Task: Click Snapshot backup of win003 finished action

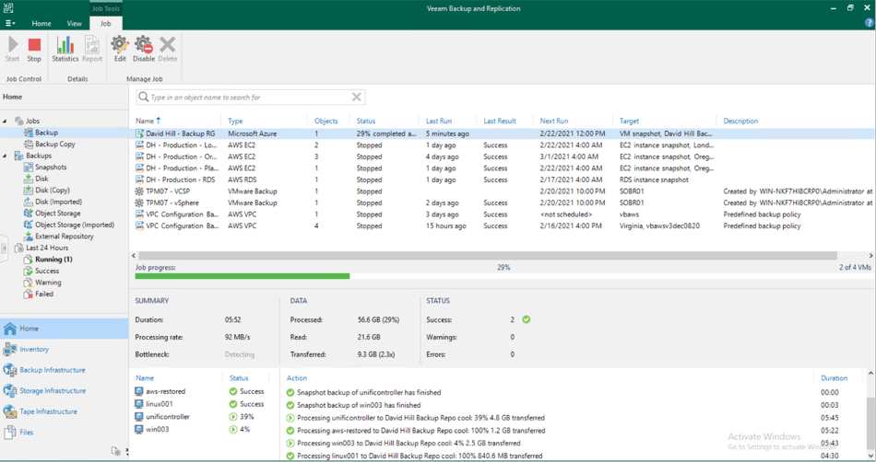Action: click(x=359, y=405)
